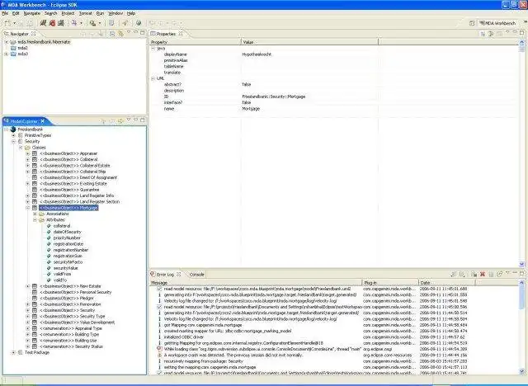
Task: Open the Project menu
Action: [x=68, y=13]
